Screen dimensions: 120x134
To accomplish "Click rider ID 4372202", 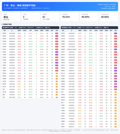I will tap(12, 71).
